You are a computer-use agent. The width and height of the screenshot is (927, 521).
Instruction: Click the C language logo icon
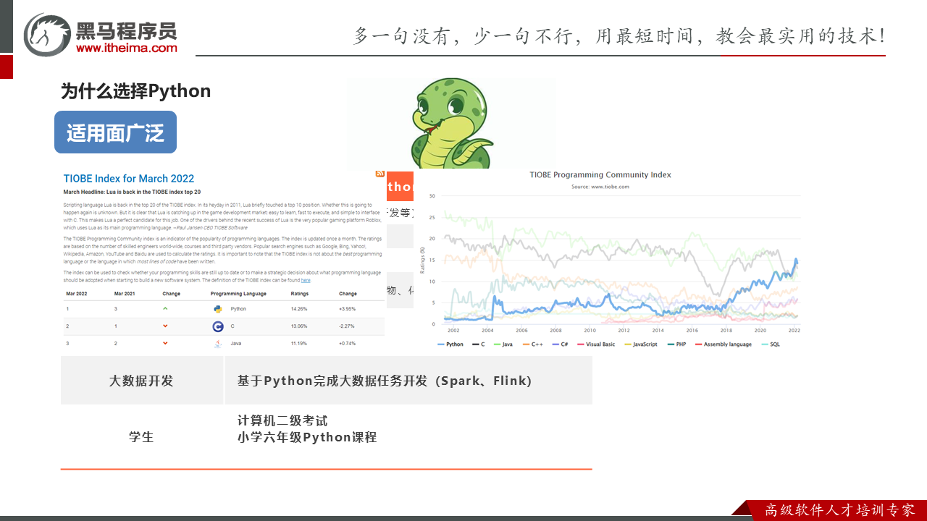pyautogui.click(x=218, y=326)
